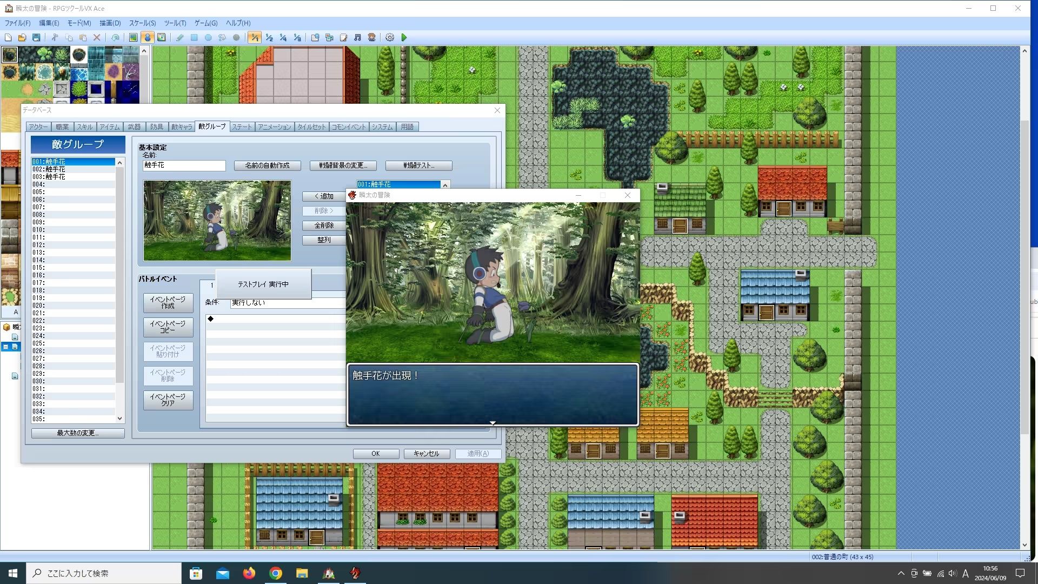The image size is (1038, 584).
Task: Click the 全削除 button
Action: 324,225
